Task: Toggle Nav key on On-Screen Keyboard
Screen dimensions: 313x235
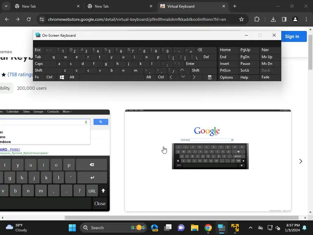Action: 270,50
